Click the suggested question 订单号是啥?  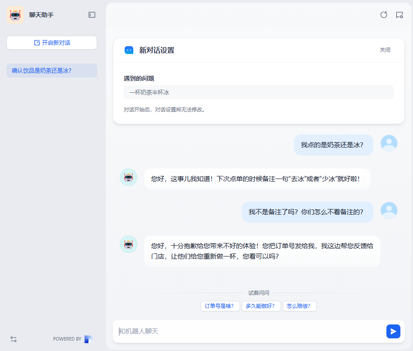point(220,306)
